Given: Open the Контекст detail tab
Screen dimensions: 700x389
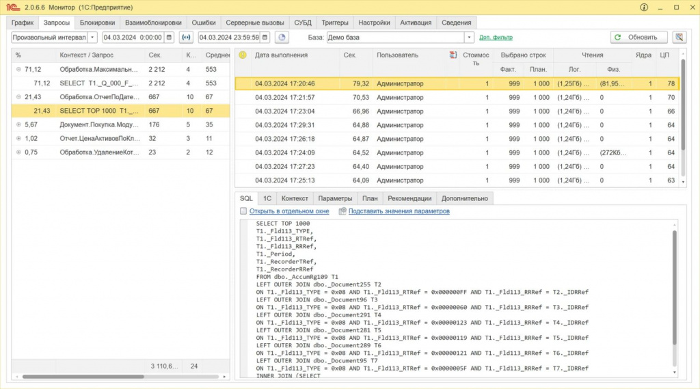Looking at the screenshot, I should [x=295, y=199].
